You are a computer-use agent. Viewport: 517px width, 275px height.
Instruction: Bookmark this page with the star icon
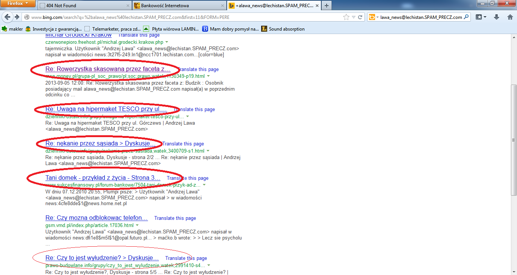[x=346, y=17]
